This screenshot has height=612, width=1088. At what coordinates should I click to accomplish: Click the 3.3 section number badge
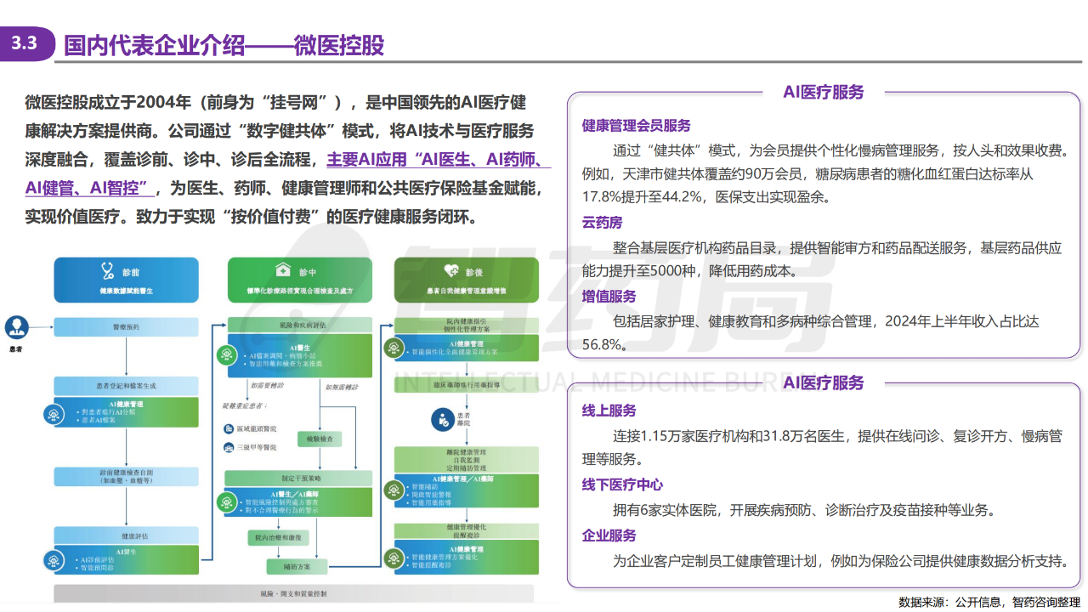point(24,42)
